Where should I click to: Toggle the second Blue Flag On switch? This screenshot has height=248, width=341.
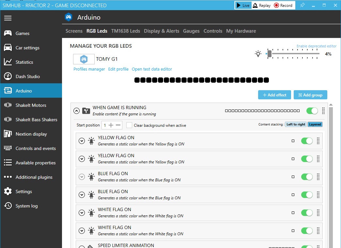307,195
